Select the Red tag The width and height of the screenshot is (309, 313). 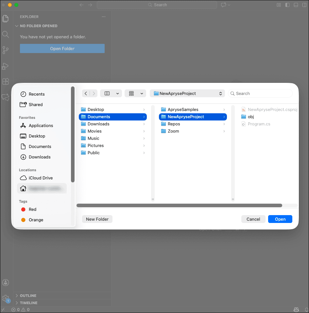pyautogui.click(x=32, y=209)
